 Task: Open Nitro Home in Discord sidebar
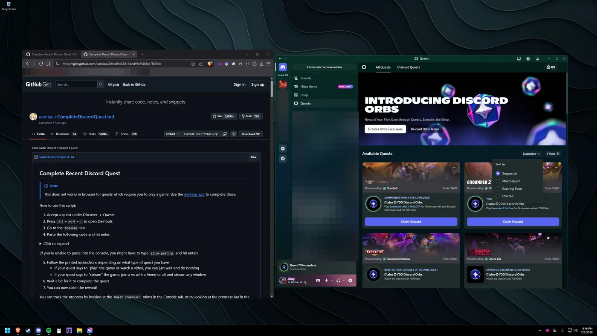click(324, 87)
